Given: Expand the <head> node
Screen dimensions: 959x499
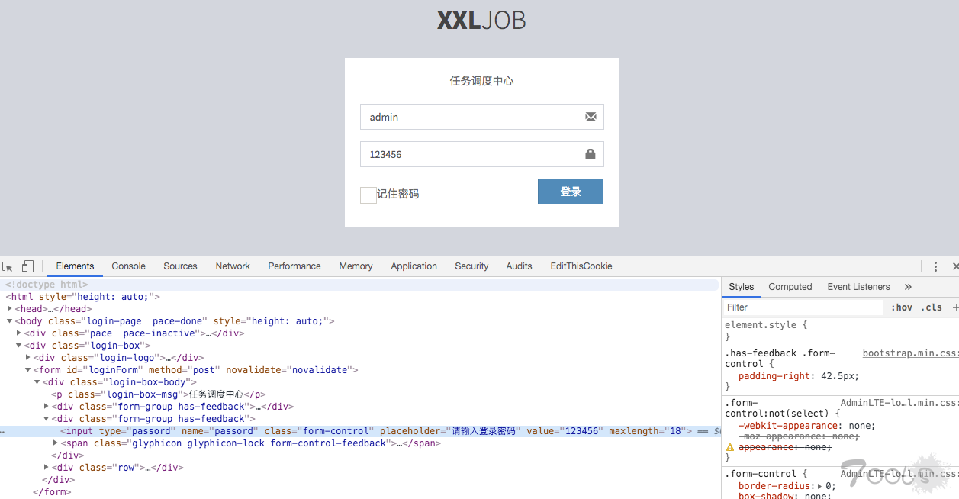Looking at the screenshot, I should pyautogui.click(x=9, y=309).
